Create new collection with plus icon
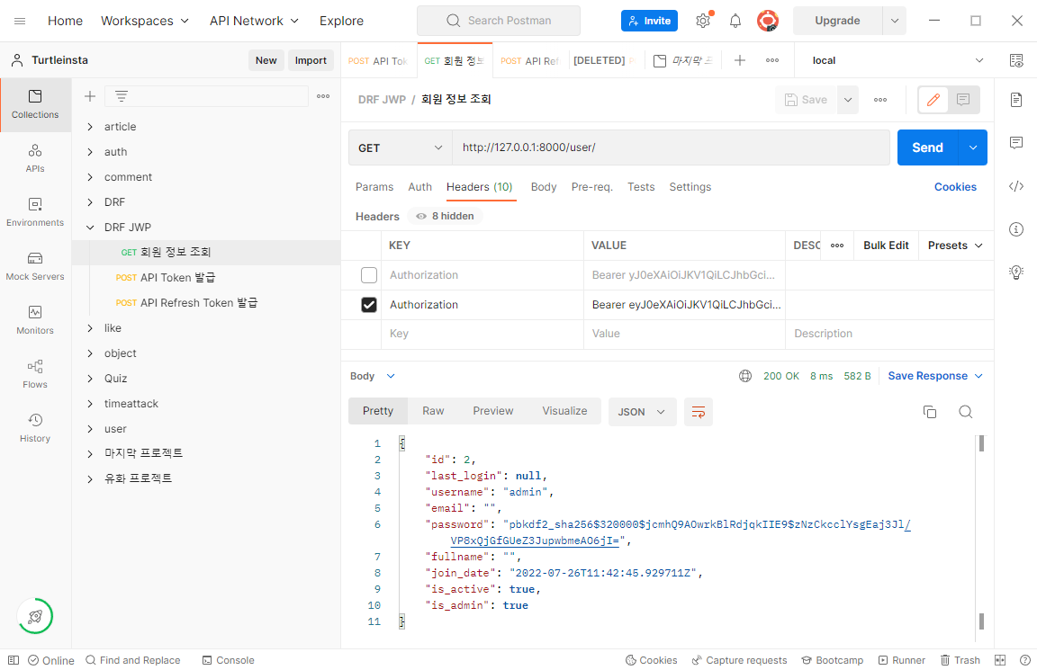This screenshot has height=670, width=1037. (90, 96)
